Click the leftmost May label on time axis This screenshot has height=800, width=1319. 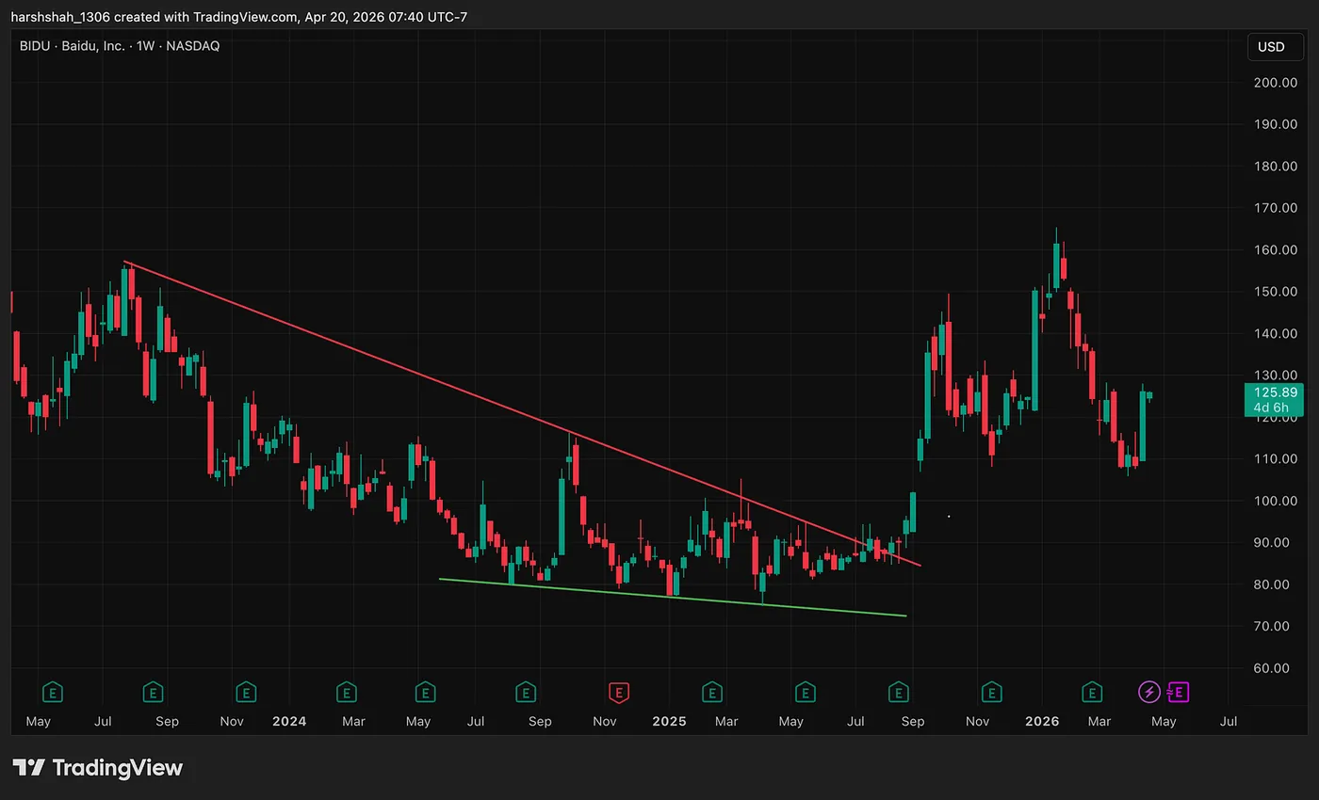pyautogui.click(x=38, y=722)
